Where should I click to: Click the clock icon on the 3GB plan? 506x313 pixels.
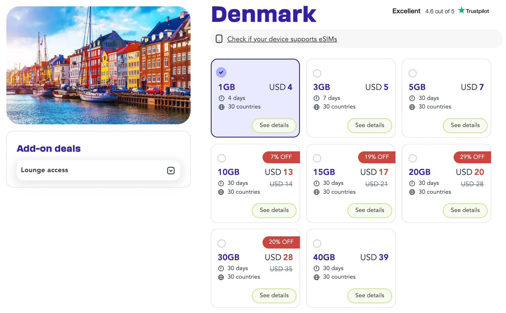[316, 98]
